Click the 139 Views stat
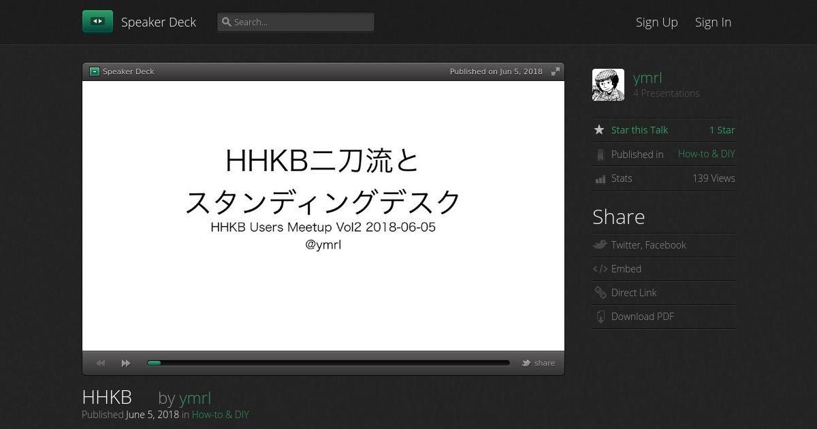The width and height of the screenshot is (817, 429). (714, 178)
